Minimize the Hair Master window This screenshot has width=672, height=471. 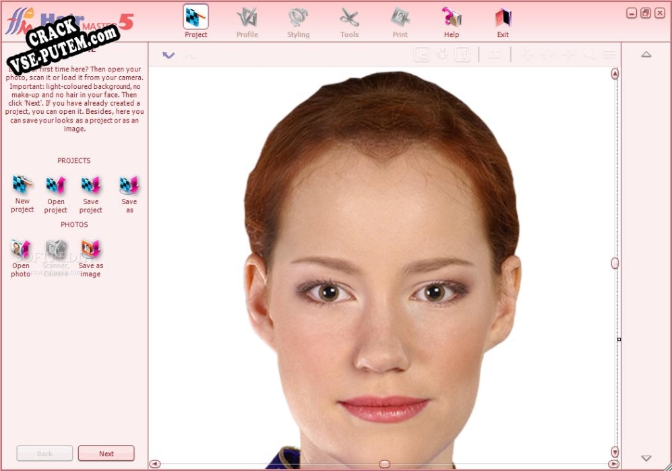(x=632, y=13)
